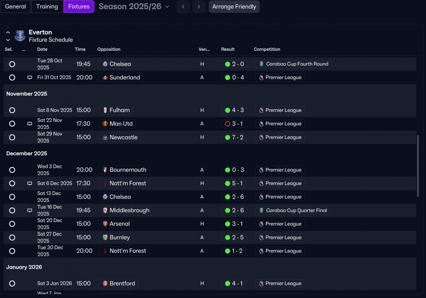Switch to the General tab
Screen dimensions: 426x298
pyautogui.click(x=15, y=7)
